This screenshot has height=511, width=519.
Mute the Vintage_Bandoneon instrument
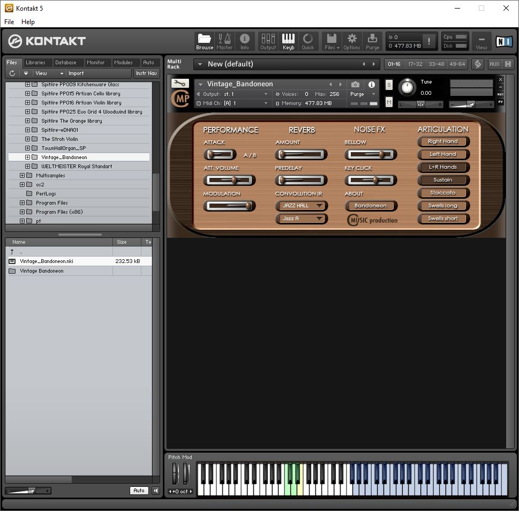pos(389,103)
